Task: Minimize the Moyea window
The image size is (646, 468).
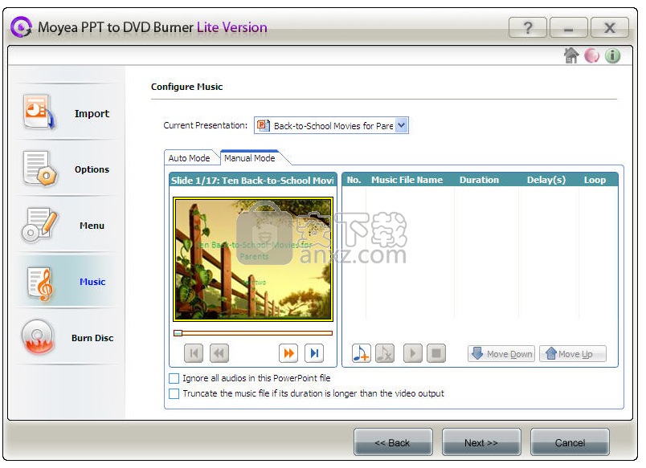Action: 569,27
